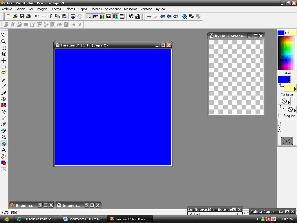
Task: Pick the Magic Wand tool
Action: [4, 80]
